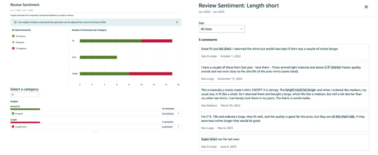Click the red icon beside Length short
Viewport: 378px width, 155px height.
(13, 126)
